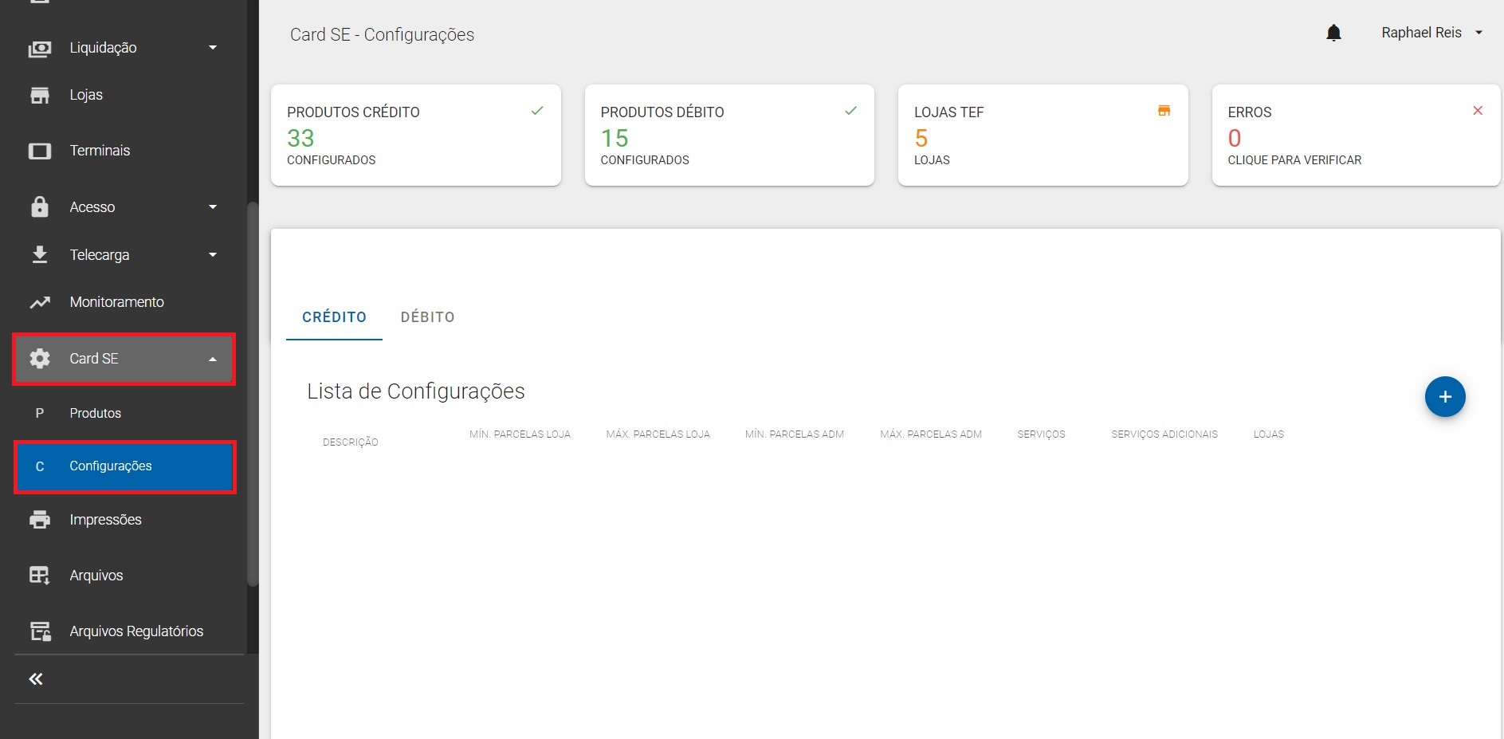Click the Impressões printer icon

[x=40, y=520]
